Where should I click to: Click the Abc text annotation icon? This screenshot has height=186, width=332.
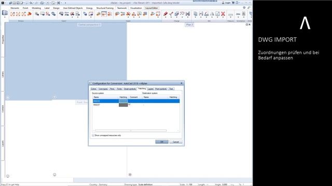tap(238, 14)
